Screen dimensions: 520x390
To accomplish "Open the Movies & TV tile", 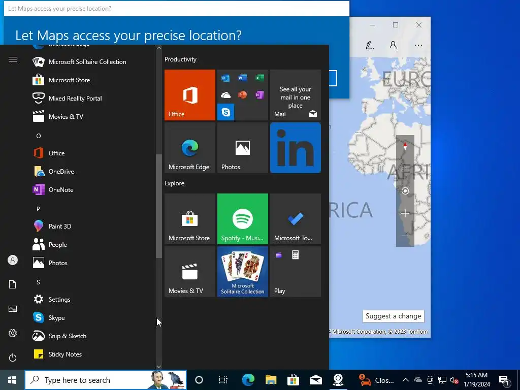I will 190,272.
